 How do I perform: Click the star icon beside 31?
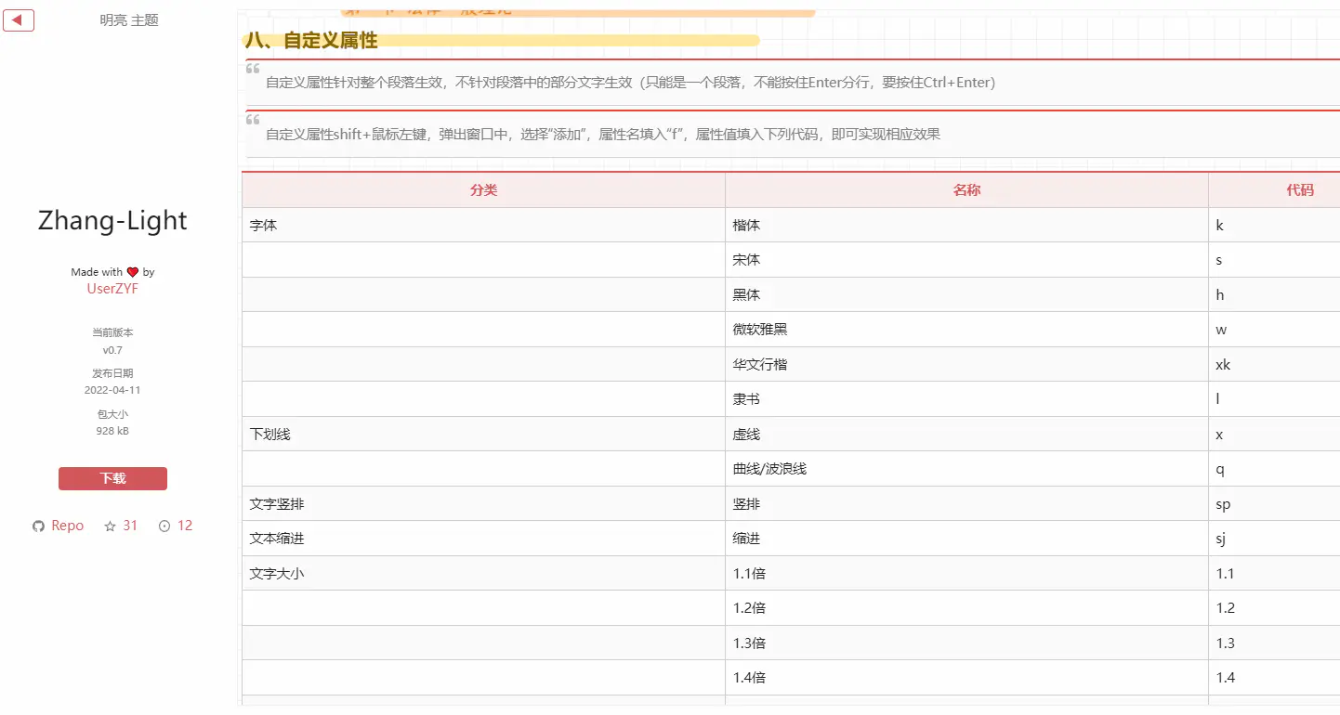pos(110,526)
